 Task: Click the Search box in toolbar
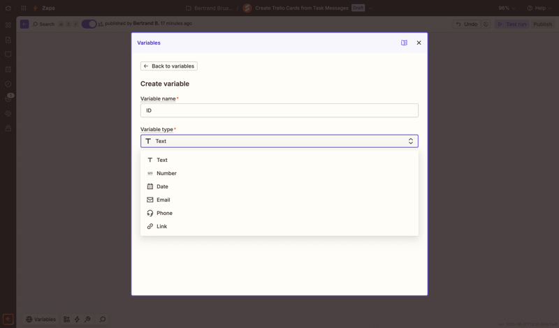pyautogui.click(x=44, y=24)
